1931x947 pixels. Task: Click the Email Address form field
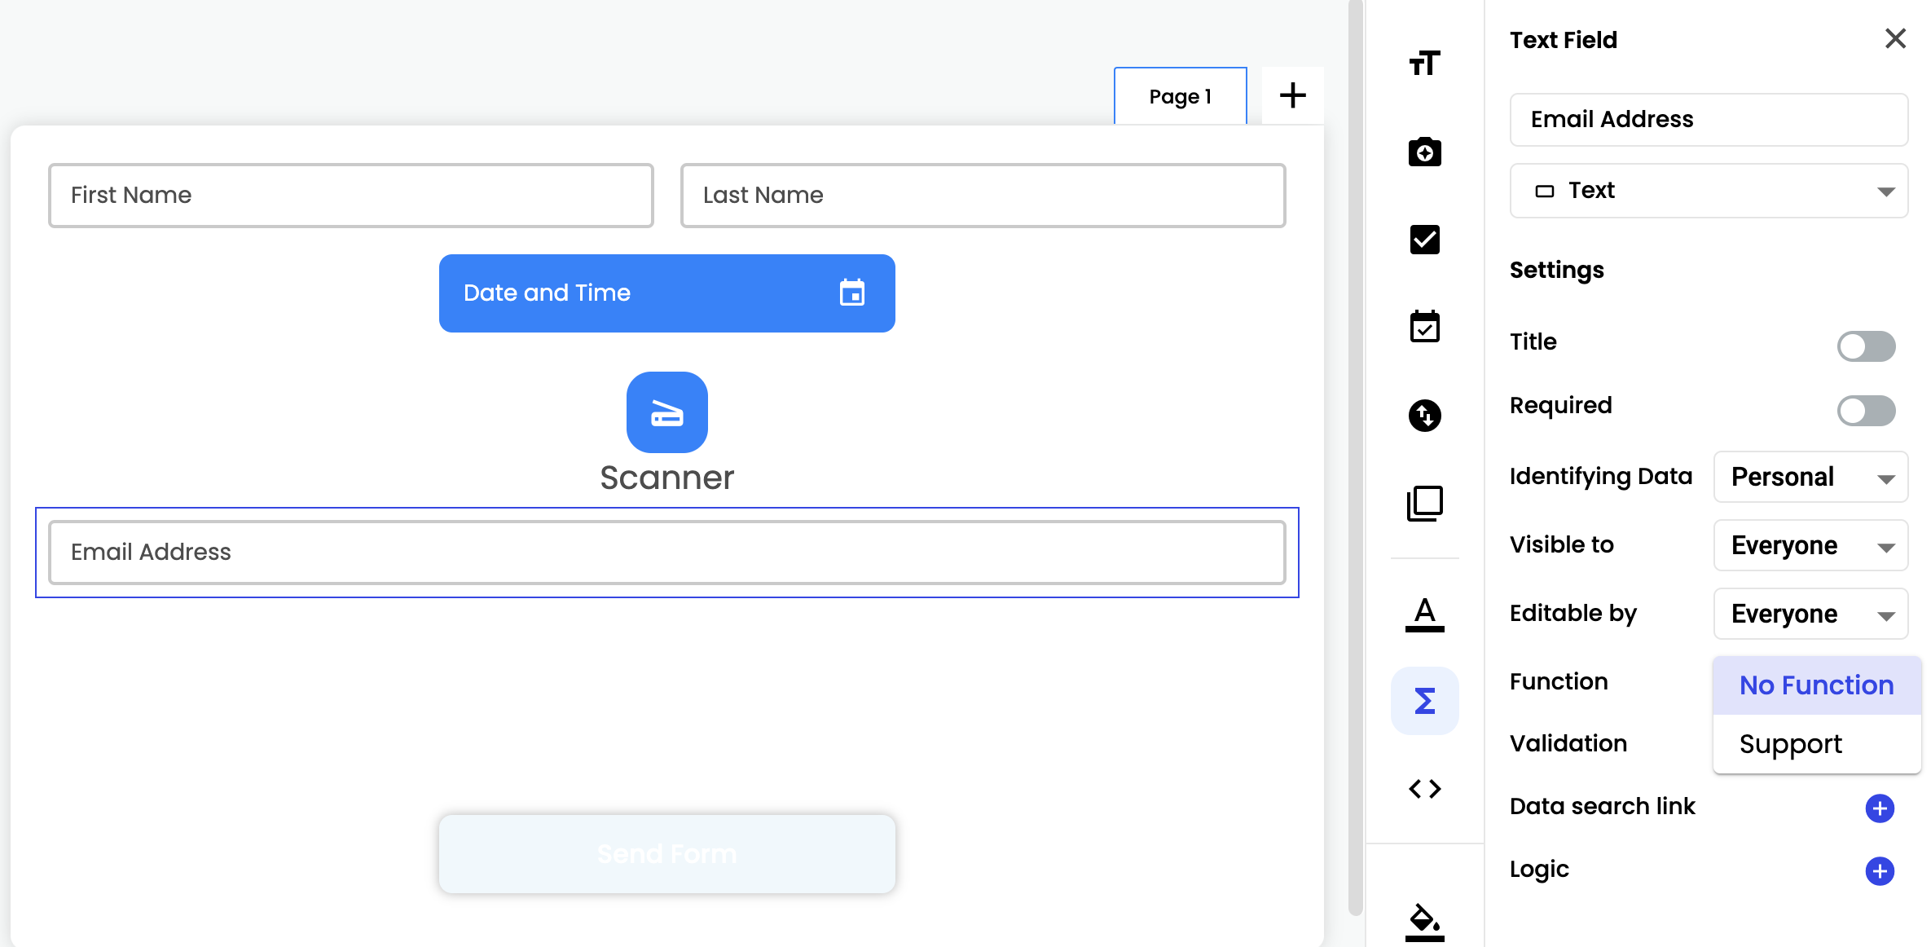tap(666, 553)
